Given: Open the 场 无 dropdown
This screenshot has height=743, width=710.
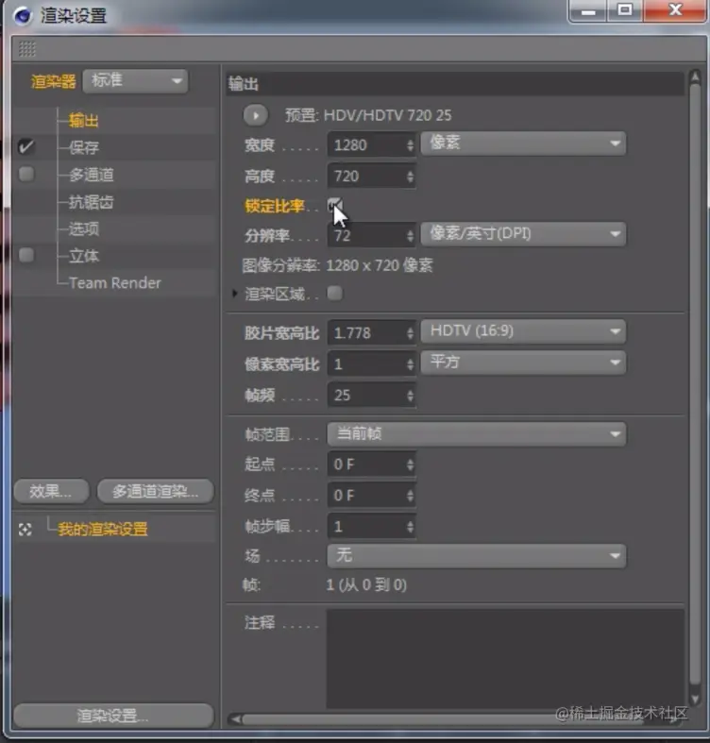Looking at the screenshot, I should point(477,556).
